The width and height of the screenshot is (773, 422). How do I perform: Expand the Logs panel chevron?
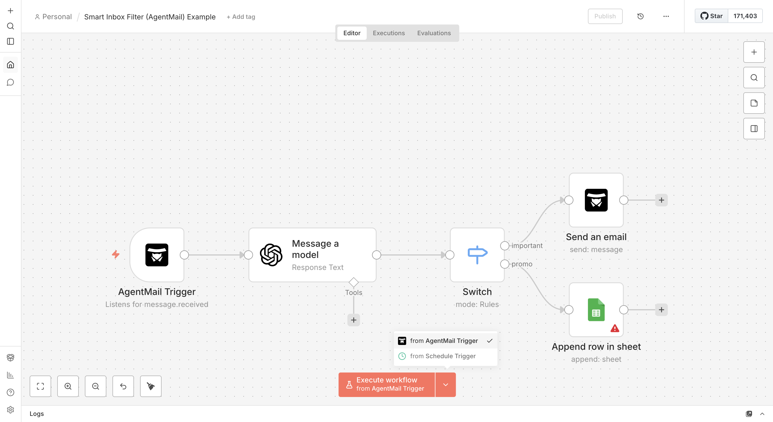coord(762,414)
